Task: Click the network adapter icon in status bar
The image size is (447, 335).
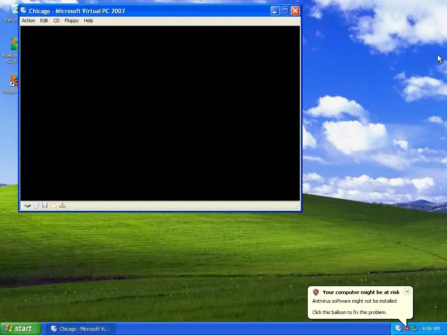Action: tap(62, 205)
